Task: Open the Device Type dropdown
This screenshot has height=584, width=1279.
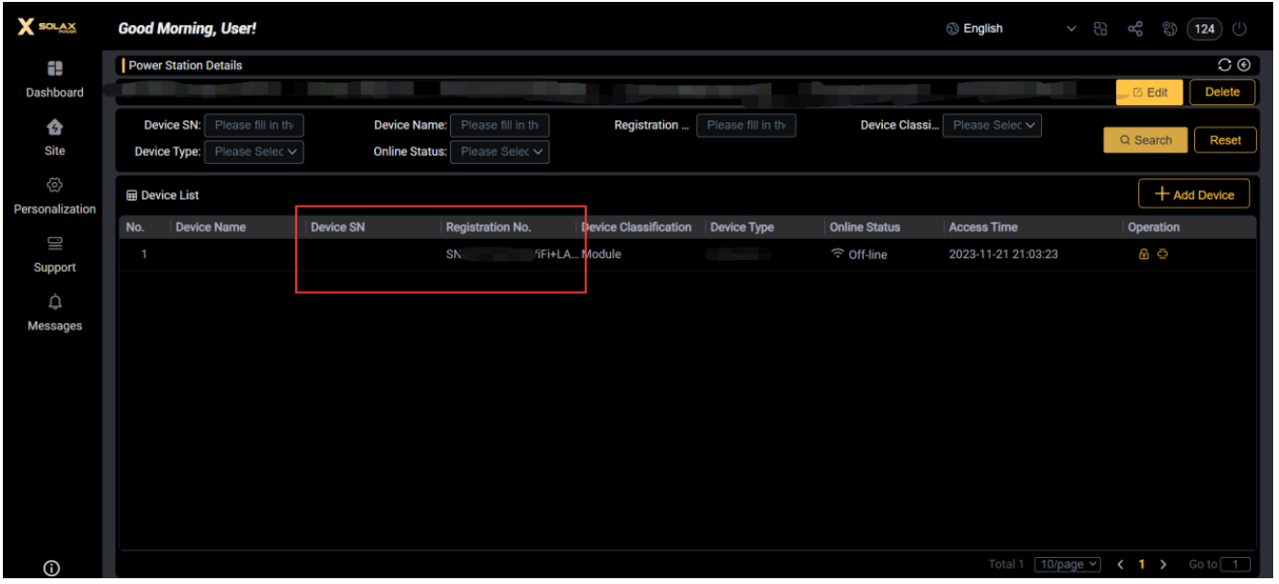Action: coord(254,151)
